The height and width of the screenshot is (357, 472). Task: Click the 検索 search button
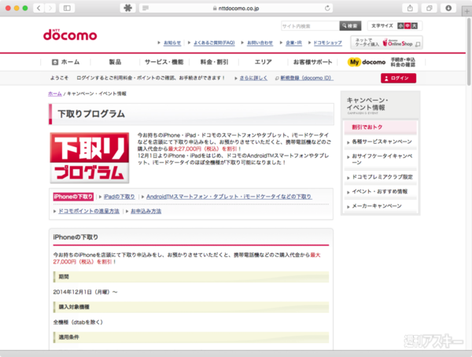[350, 26]
